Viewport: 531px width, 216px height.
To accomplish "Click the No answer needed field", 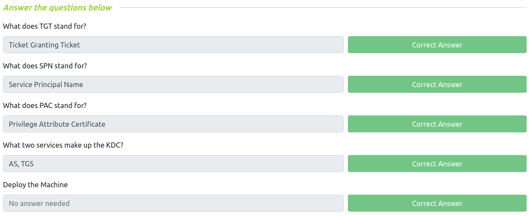I will coord(173,203).
